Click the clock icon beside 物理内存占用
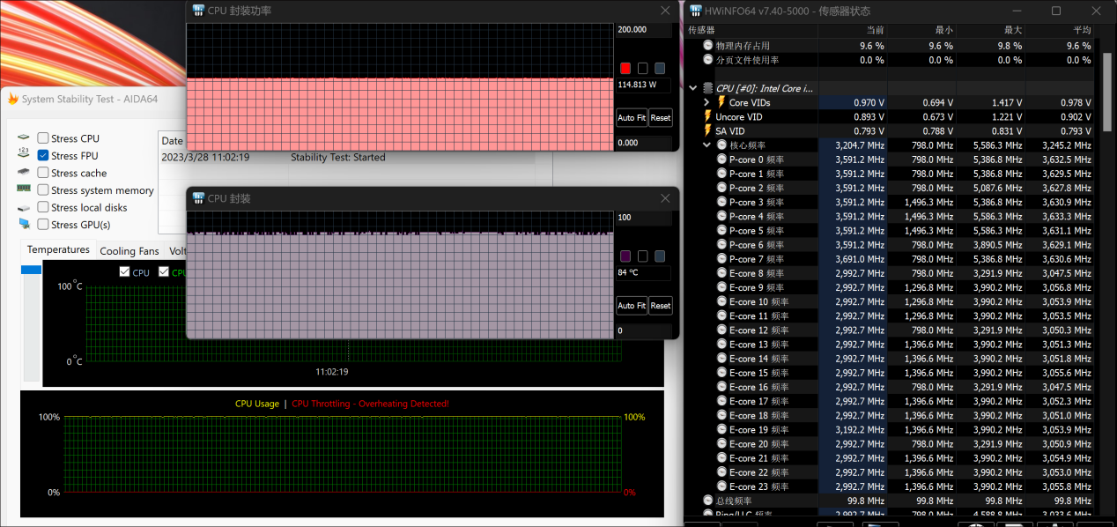 [707, 46]
